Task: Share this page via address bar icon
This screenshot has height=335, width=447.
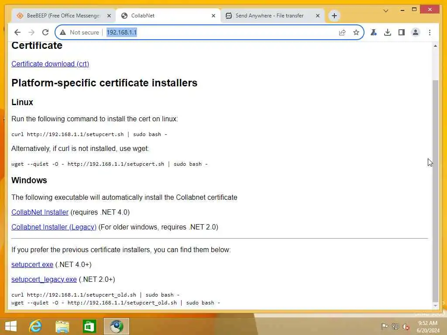Action: (342, 32)
